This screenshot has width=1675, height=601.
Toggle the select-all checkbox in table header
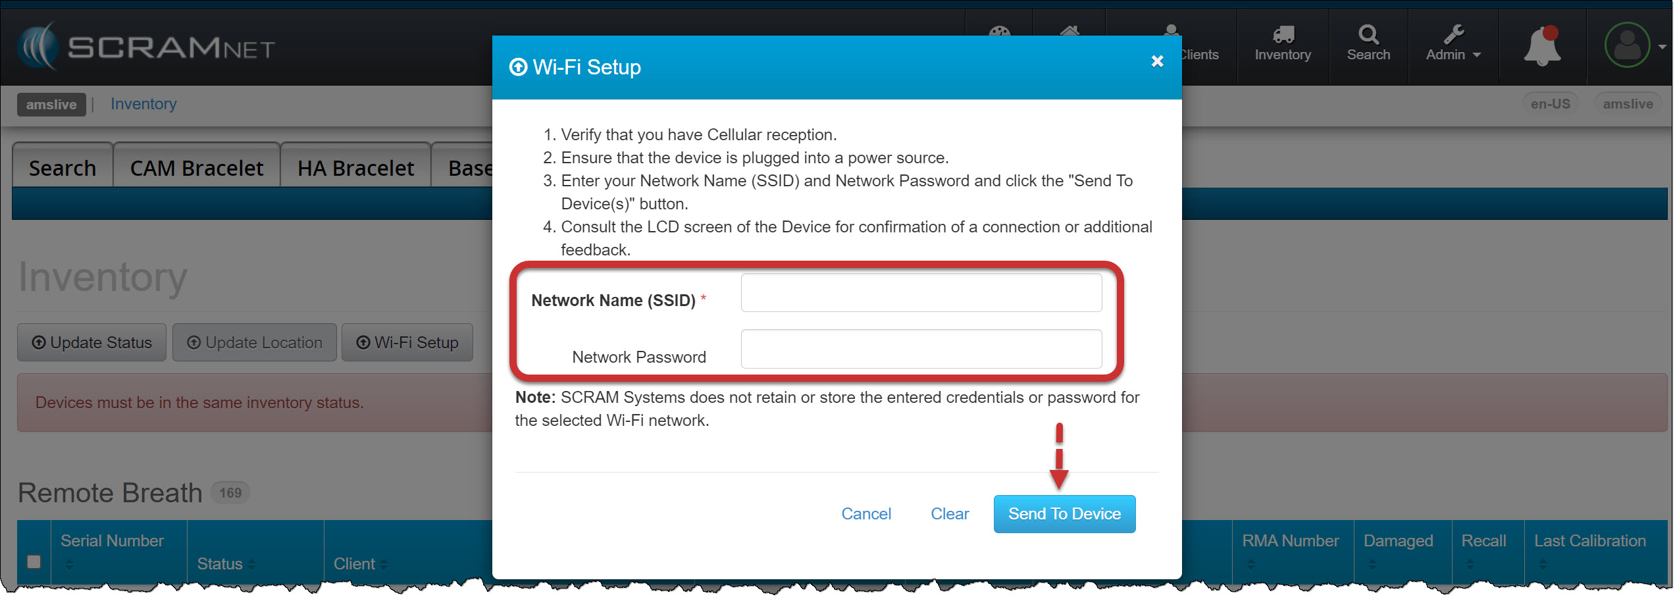pos(34,562)
